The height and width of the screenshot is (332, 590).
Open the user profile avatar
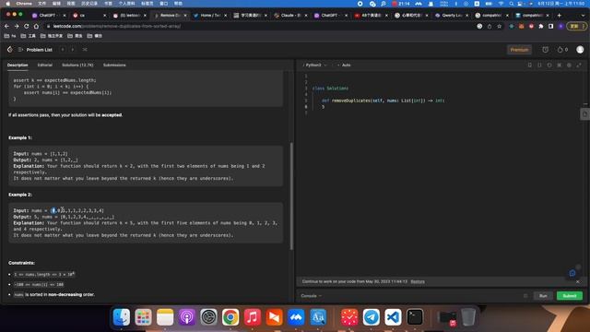pyautogui.click(x=580, y=50)
